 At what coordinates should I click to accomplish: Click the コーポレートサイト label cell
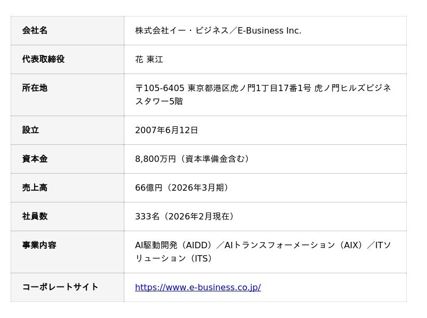[x=67, y=287]
